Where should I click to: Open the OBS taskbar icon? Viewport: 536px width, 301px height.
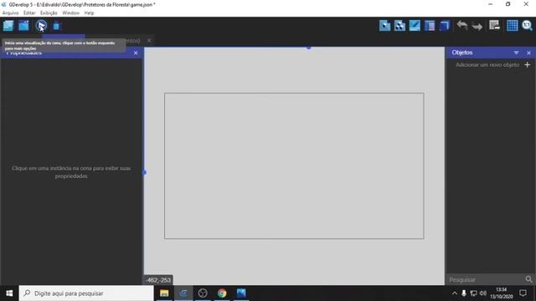pyautogui.click(x=203, y=293)
